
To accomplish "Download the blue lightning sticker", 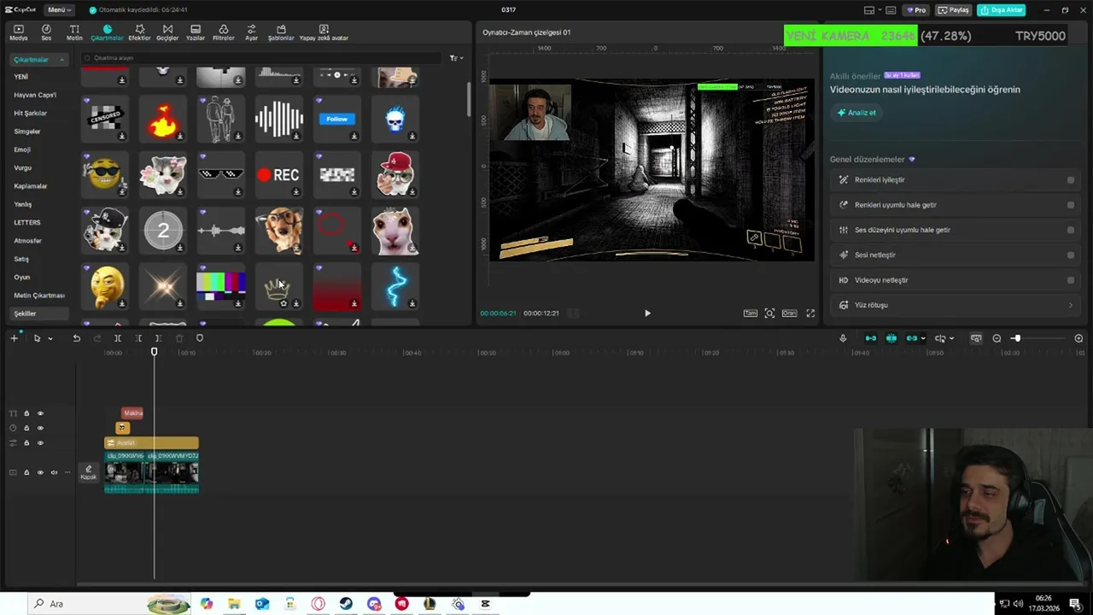I will (x=412, y=303).
